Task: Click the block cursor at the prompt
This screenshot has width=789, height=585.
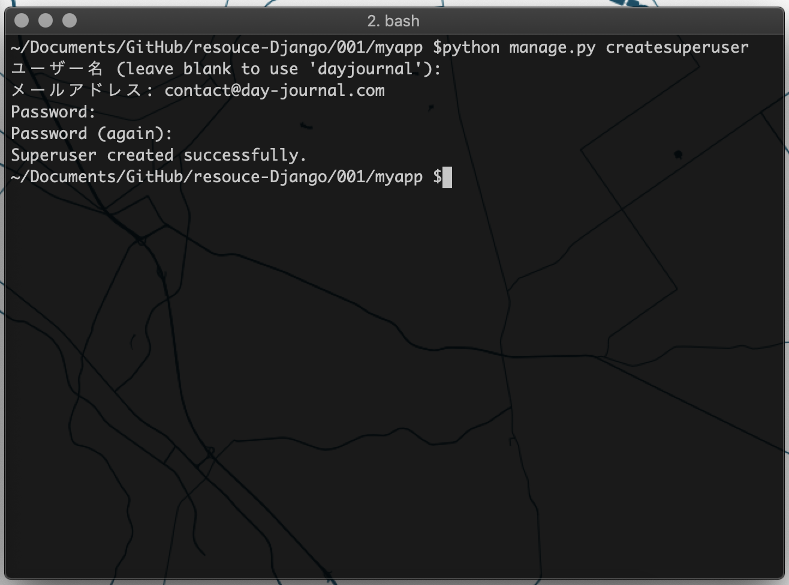Action: coord(447,177)
